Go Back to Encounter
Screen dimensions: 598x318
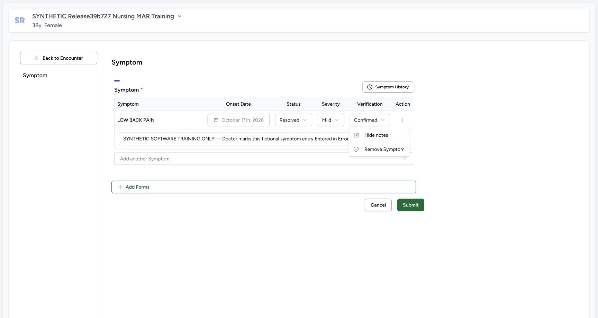pyautogui.click(x=58, y=58)
